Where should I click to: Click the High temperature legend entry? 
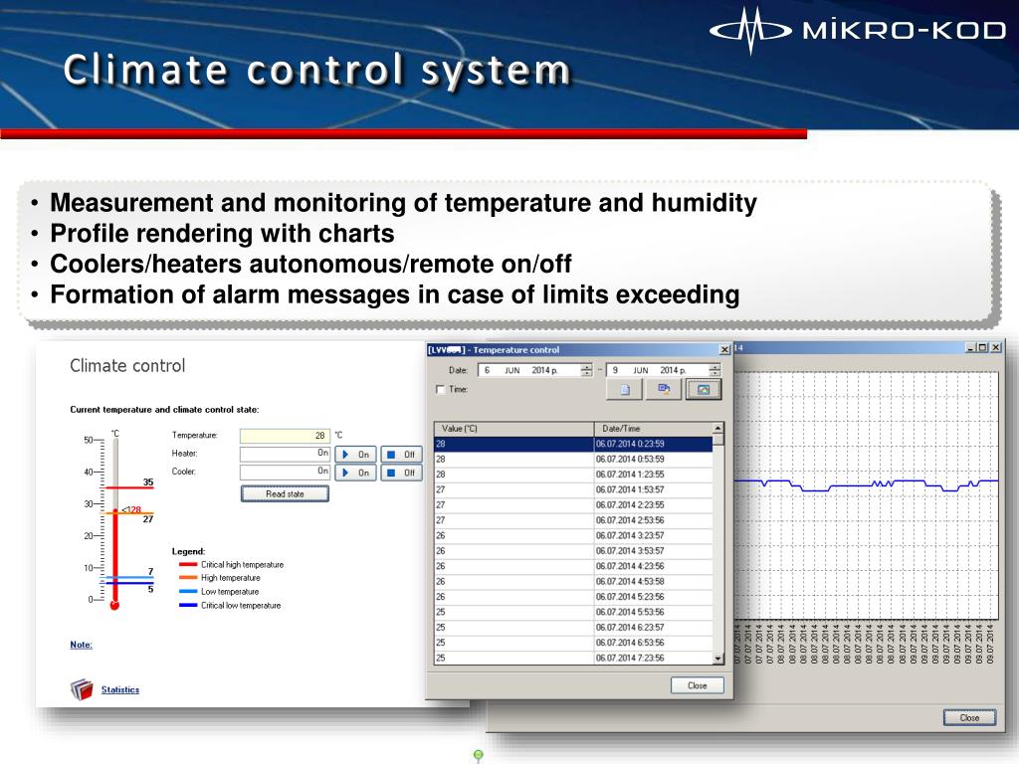click(x=220, y=578)
